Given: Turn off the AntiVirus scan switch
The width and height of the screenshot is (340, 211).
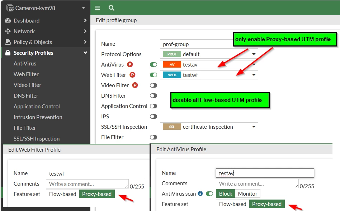Looking at the screenshot, I should 209,193.
